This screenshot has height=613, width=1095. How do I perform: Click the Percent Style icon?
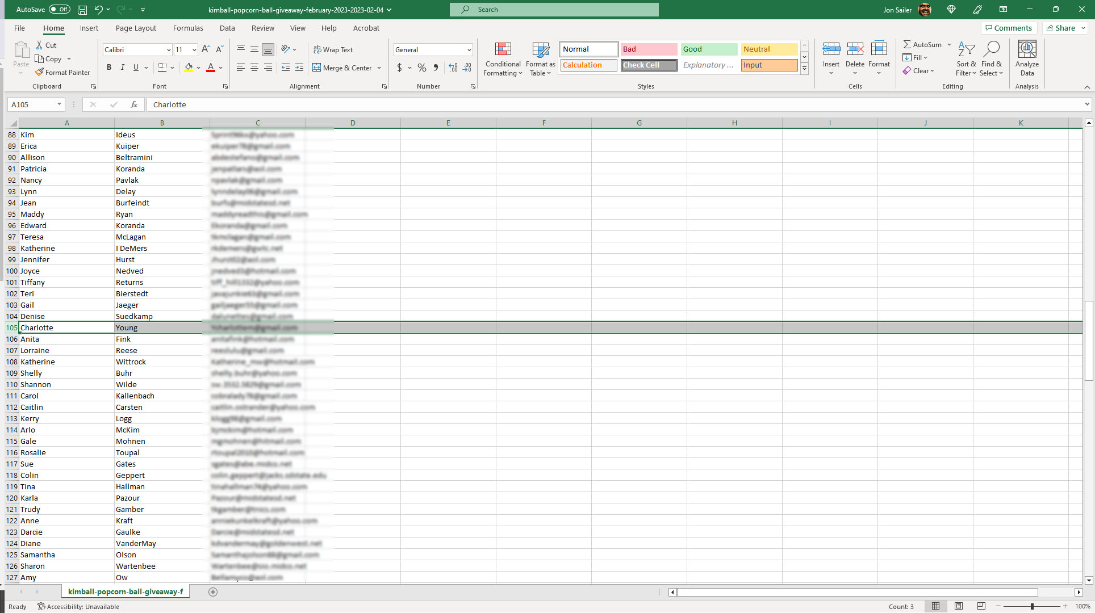(421, 68)
